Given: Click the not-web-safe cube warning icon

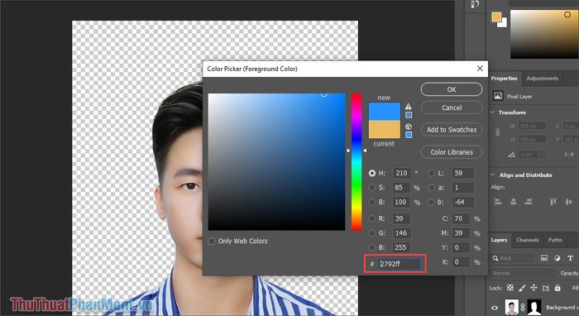Looking at the screenshot, I should click(408, 127).
